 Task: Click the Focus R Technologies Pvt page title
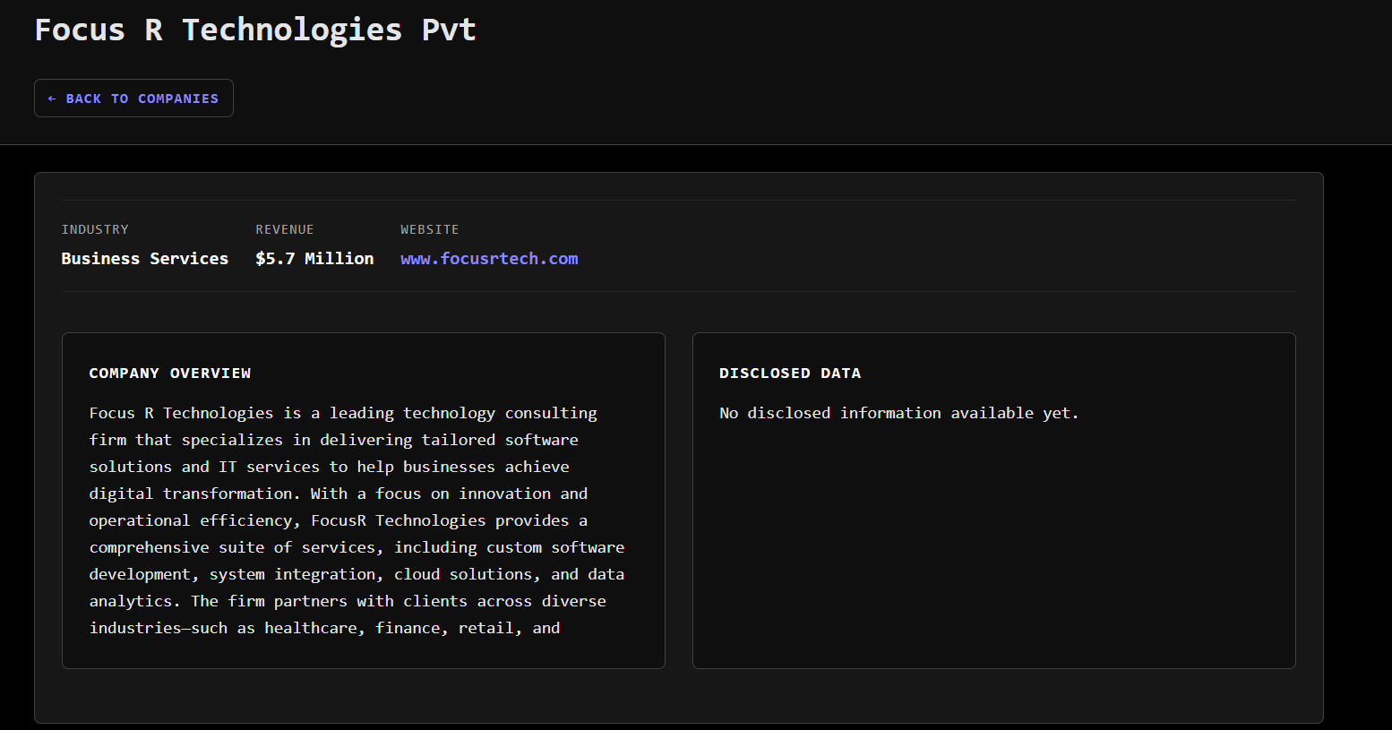coord(255,30)
